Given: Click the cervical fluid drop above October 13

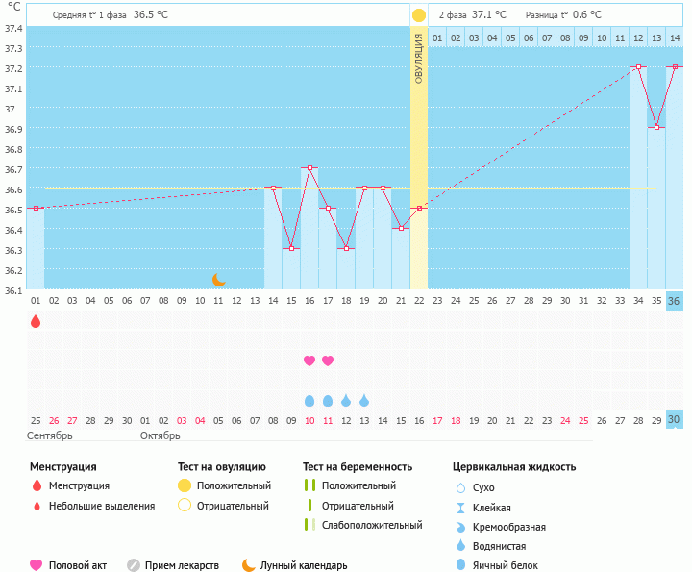Looking at the screenshot, I should pyautogui.click(x=364, y=401).
